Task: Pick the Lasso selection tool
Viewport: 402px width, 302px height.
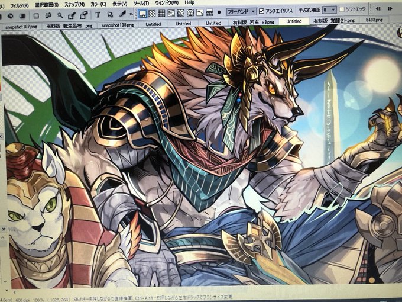Action: pos(48,15)
